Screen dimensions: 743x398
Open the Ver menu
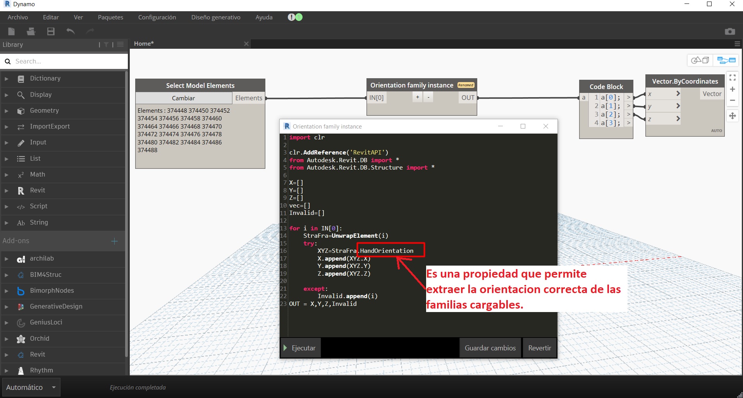[x=78, y=17]
